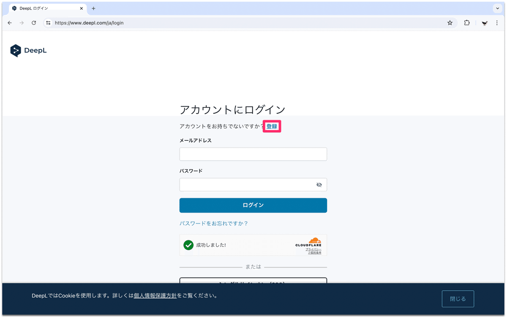Open the Chrome extensions puzzle icon
Screen dimensions: 507x318
point(467,23)
